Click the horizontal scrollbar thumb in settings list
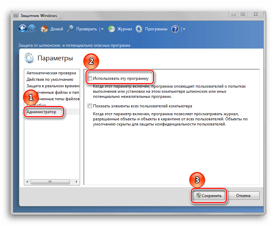 click(50, 182)
